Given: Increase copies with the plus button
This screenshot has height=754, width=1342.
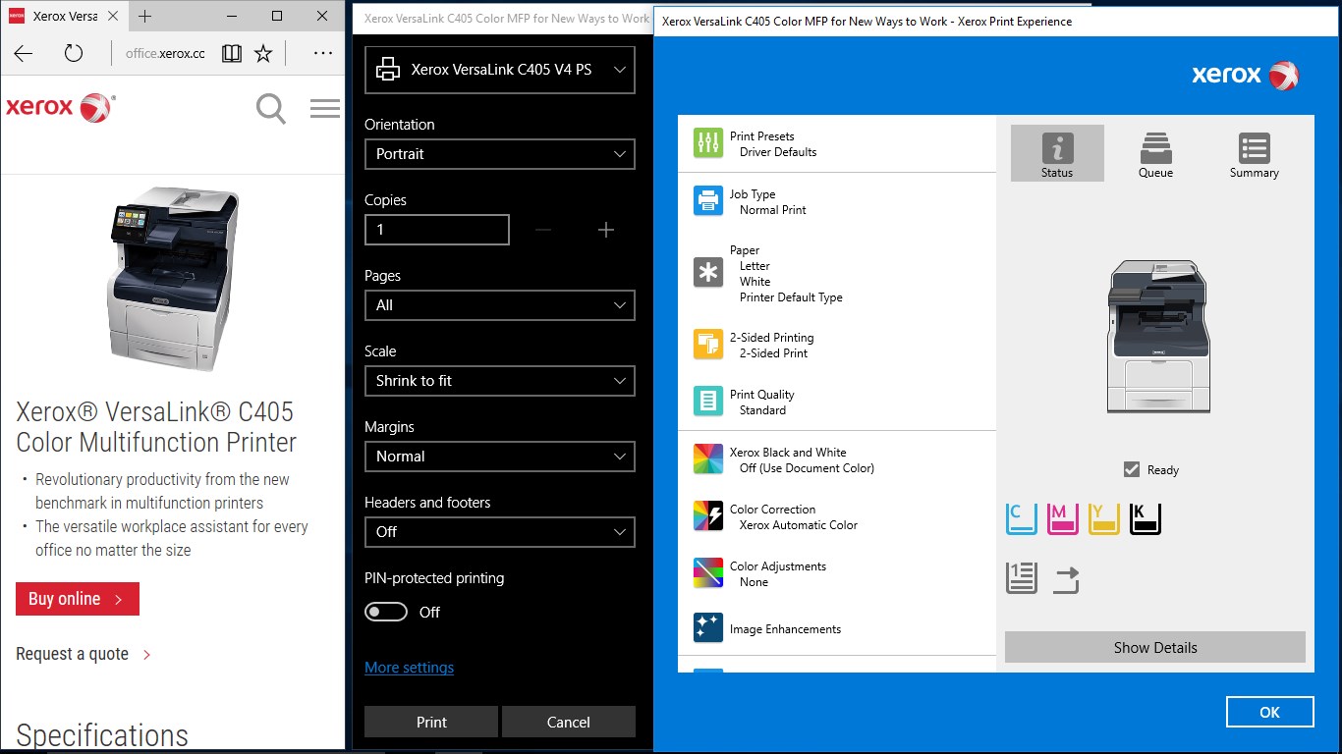Looking at the screenshot, I should click(x=606, y=230).
